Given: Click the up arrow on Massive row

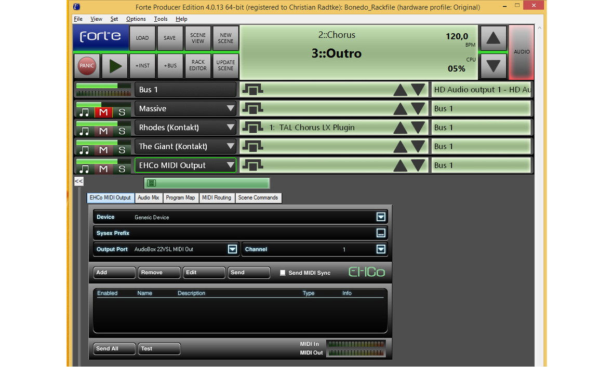Looking at the screenshot, I should coord(400,109).
